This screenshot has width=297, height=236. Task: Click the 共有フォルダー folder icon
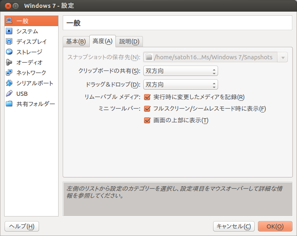9,104
